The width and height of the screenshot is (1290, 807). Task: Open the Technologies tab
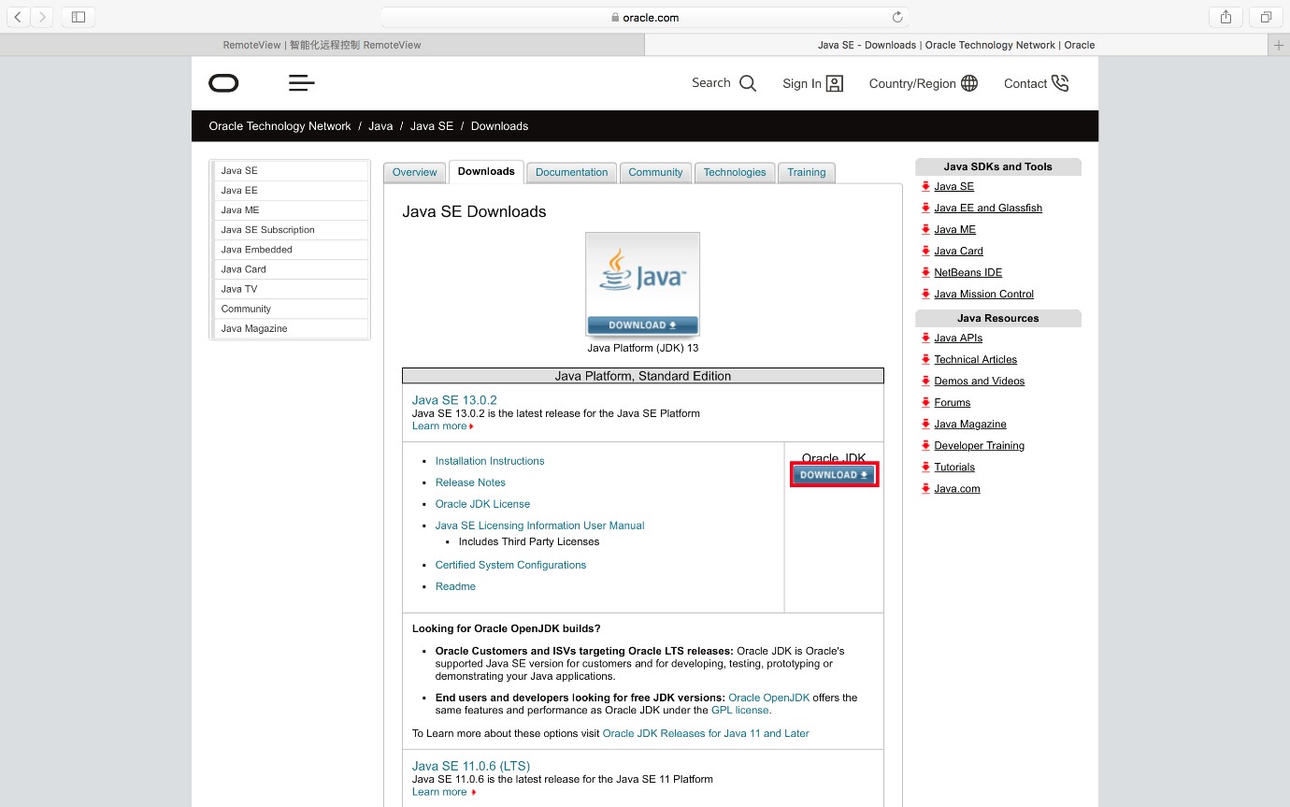coord(735,172)
